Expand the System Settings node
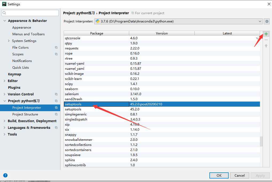 coord(9,41)
